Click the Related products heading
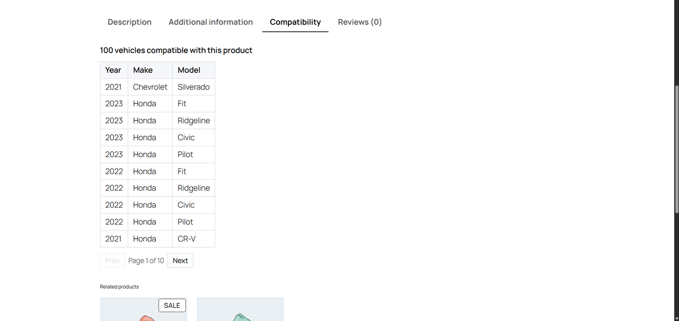The image size is (679, 321). tap(119, 286)
